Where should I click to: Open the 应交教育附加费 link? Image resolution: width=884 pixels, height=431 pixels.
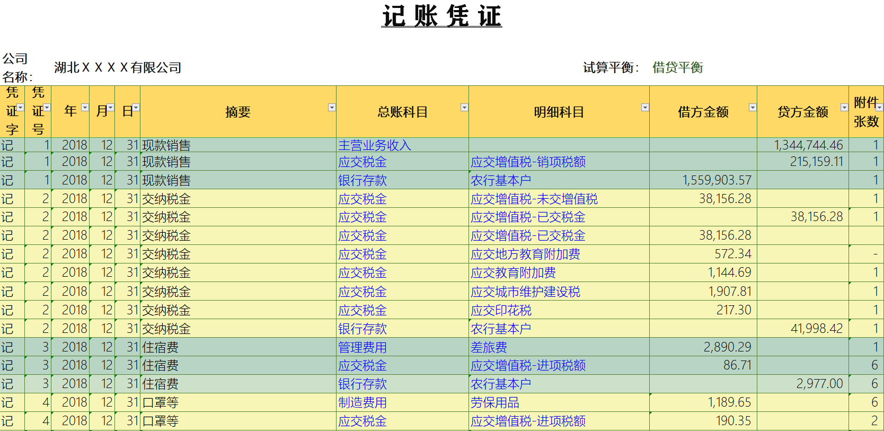click(x=513, y=272)
